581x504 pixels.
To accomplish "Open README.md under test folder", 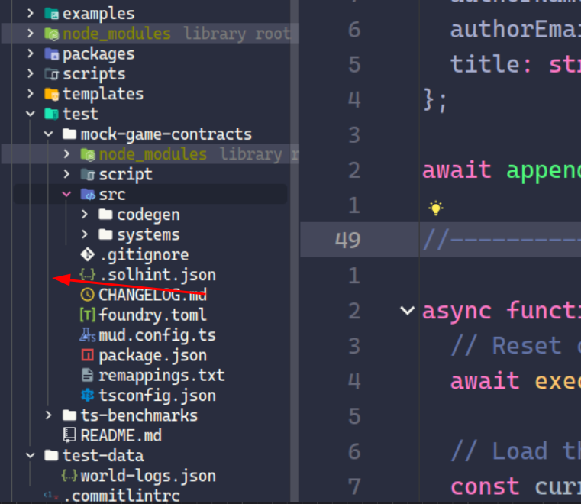I will point(121,435).
